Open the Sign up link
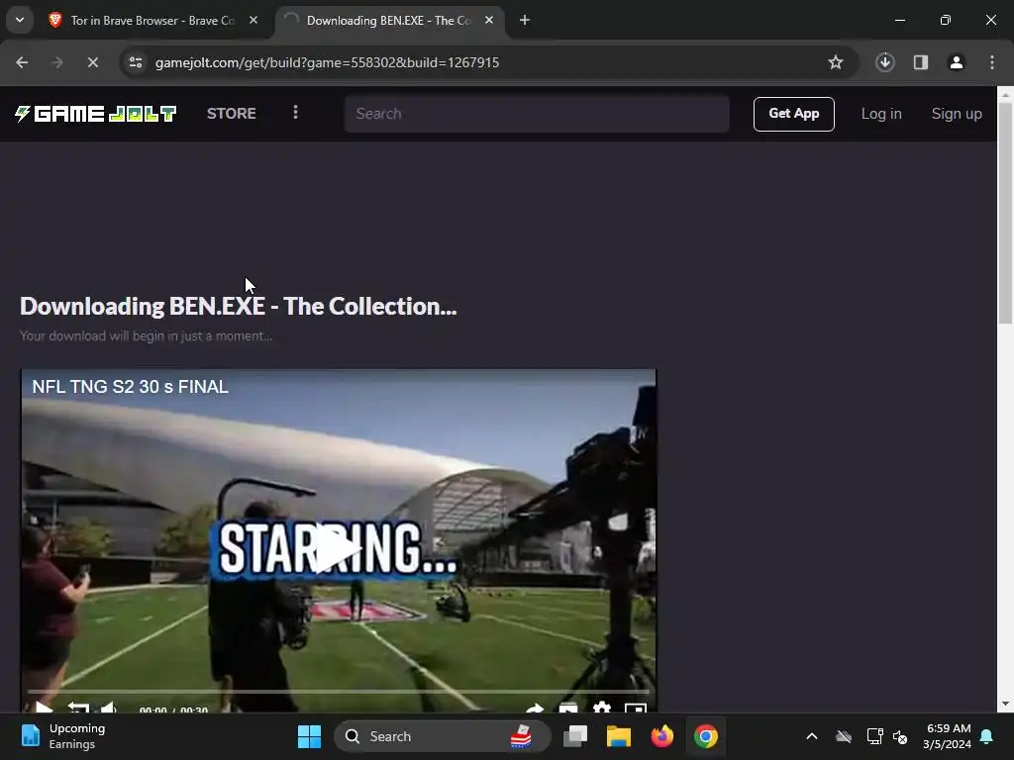 click(x=956, y=114)
